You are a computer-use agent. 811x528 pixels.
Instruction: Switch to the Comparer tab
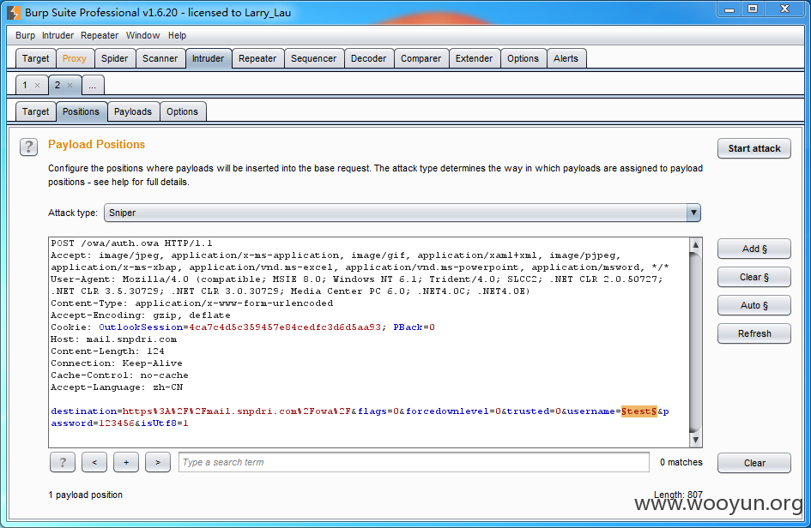(421, 58)
